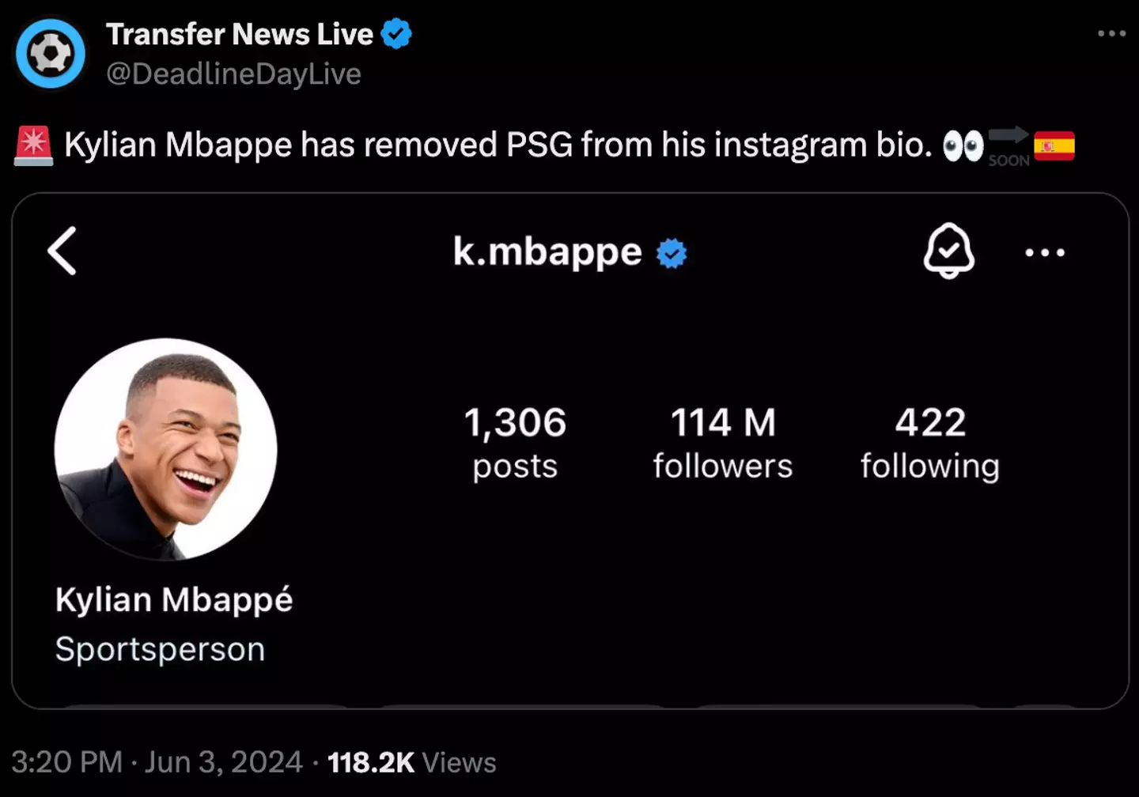
Task: Click the 118.2K Views count
Action: (x=411, y=762)
